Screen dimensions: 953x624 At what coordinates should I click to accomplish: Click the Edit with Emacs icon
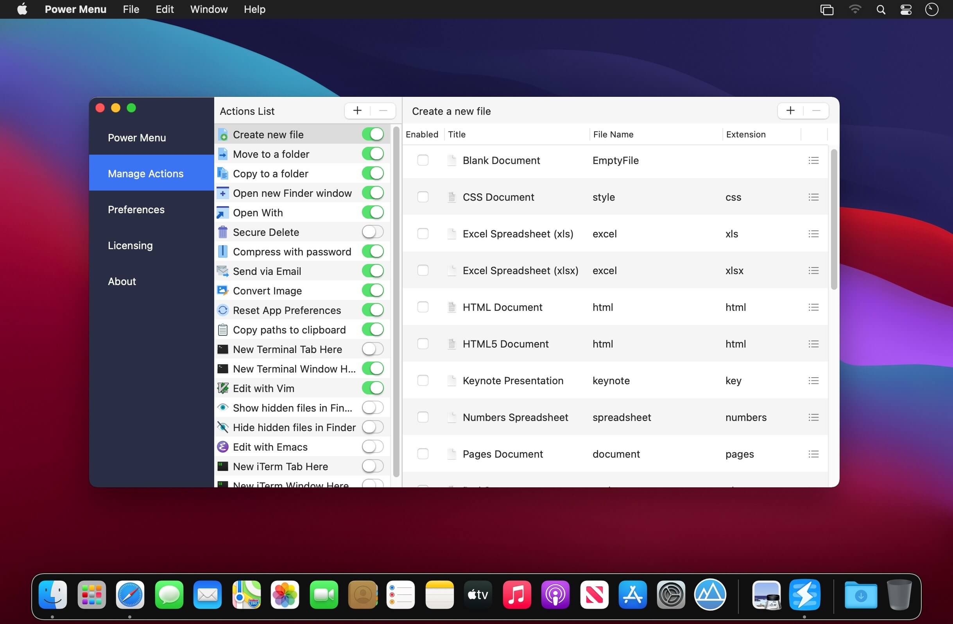223,447
